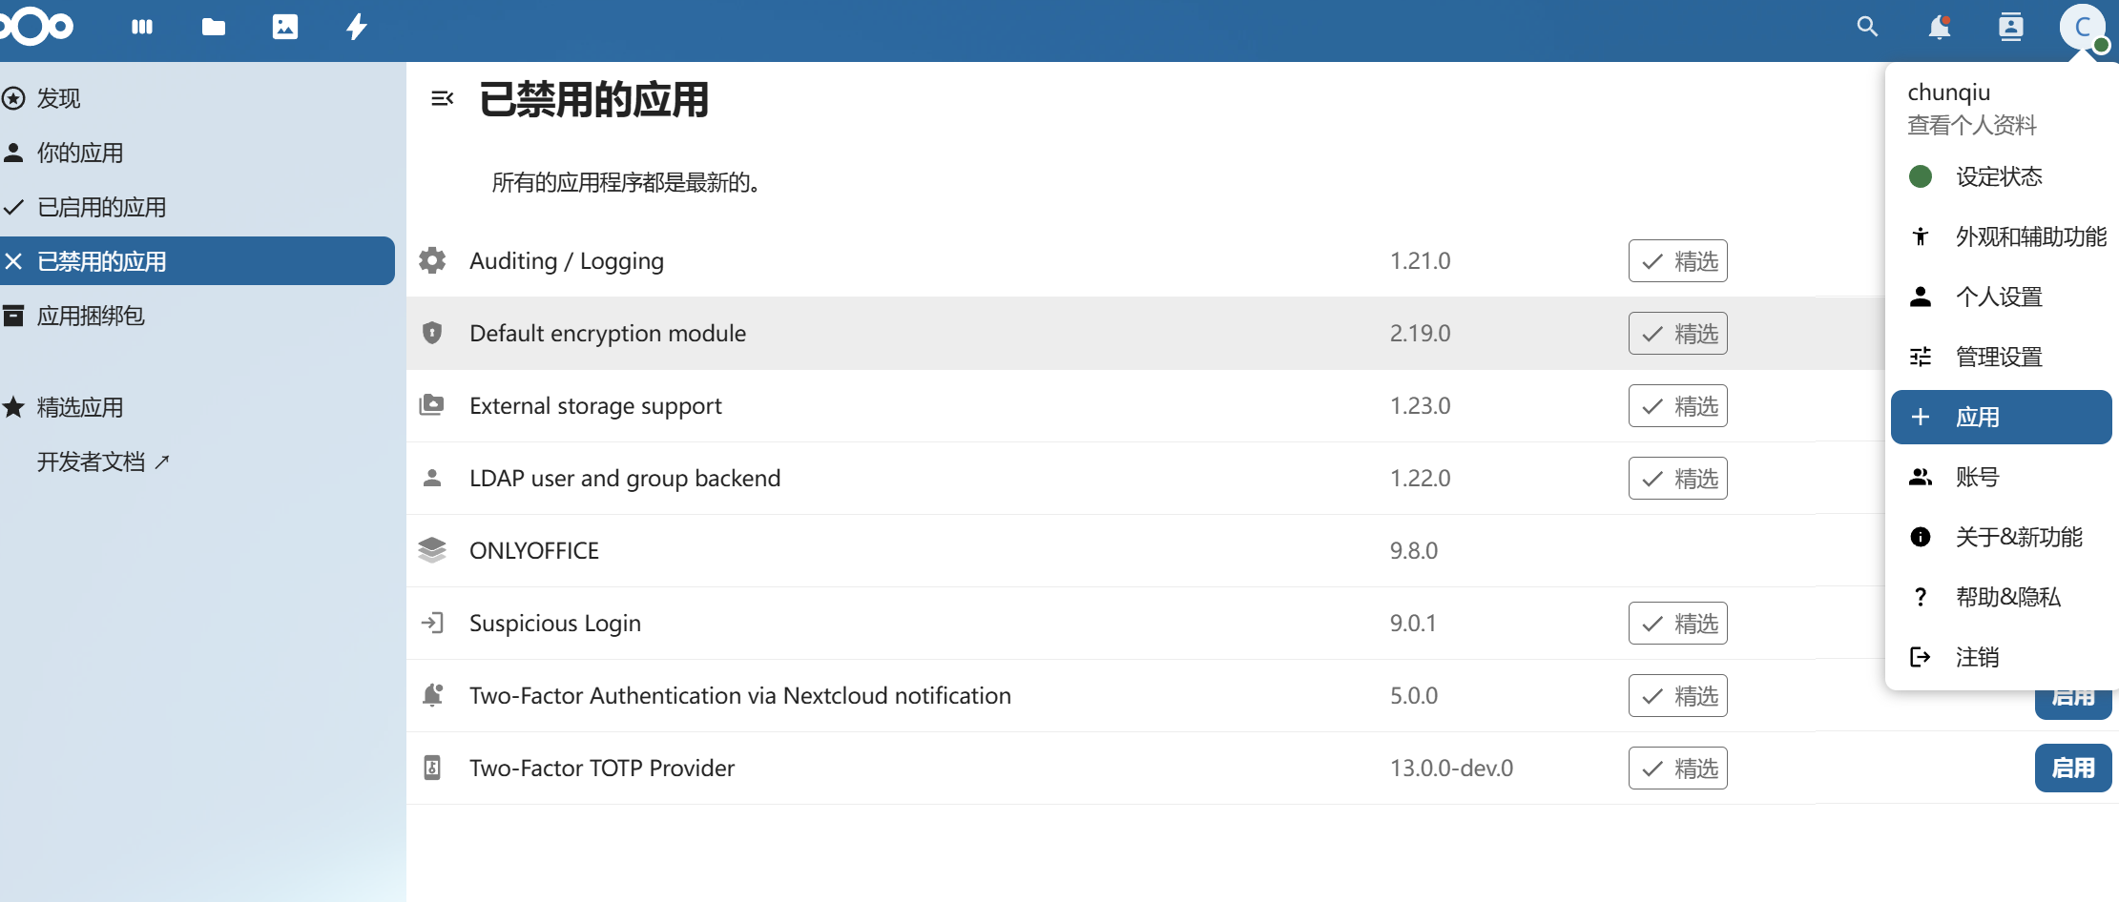
Task: Open the user avatar menu
Action: click(x=2083, y=28)
